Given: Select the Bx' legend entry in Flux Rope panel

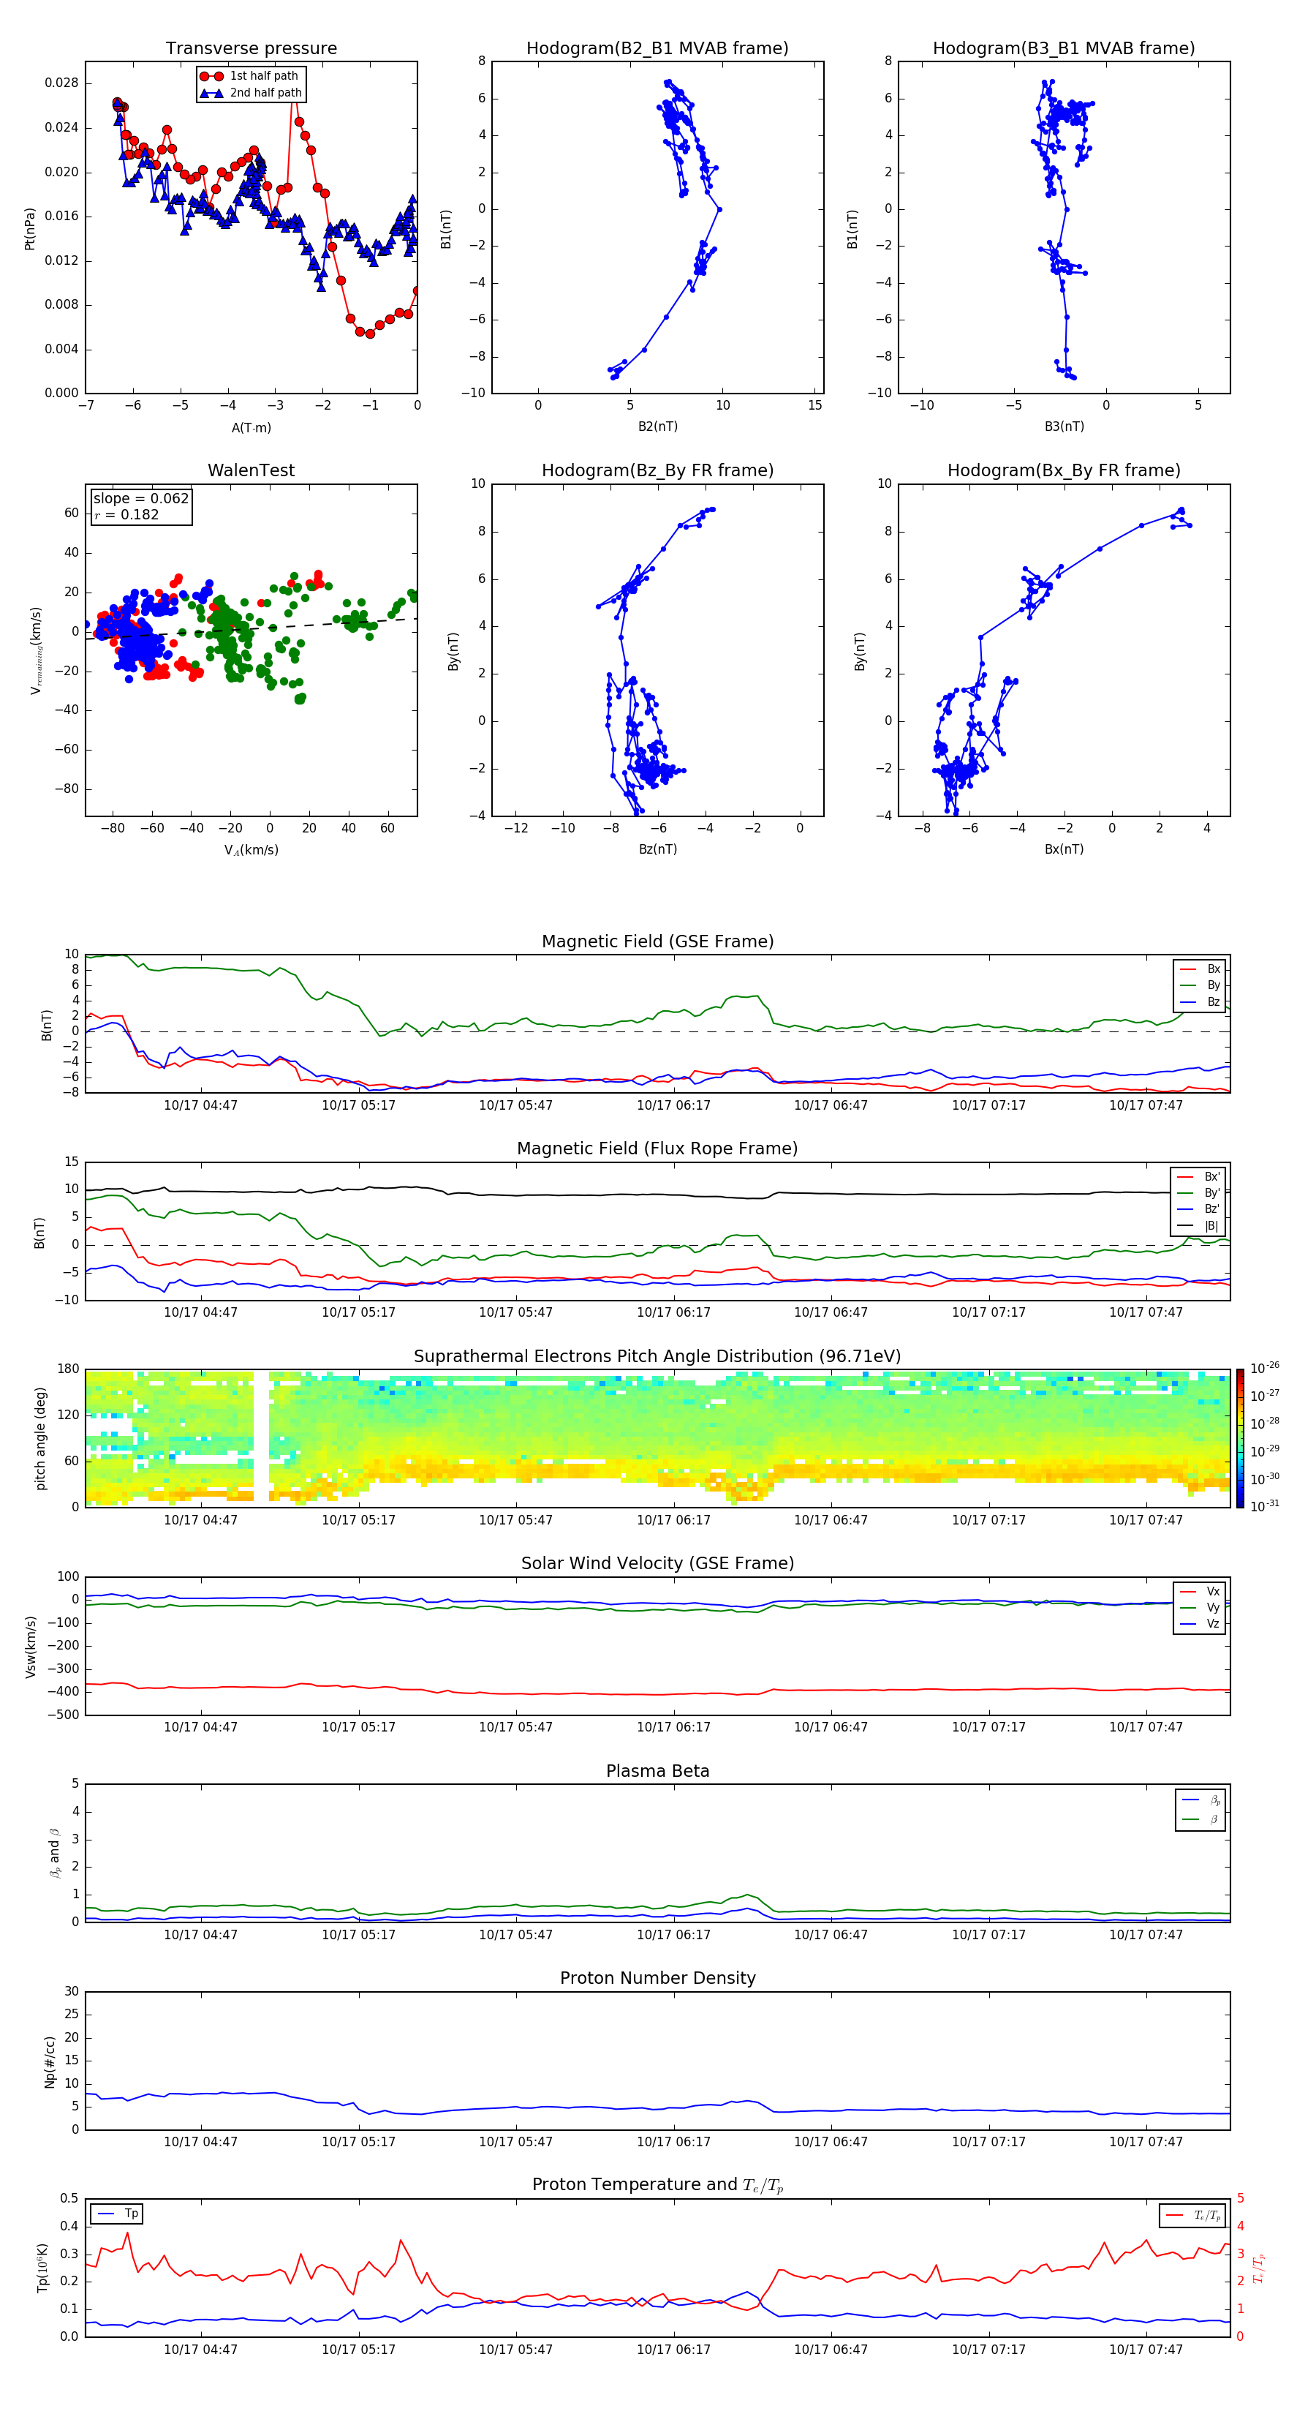Looking at the screenshot, I should pos(1198,1177).
